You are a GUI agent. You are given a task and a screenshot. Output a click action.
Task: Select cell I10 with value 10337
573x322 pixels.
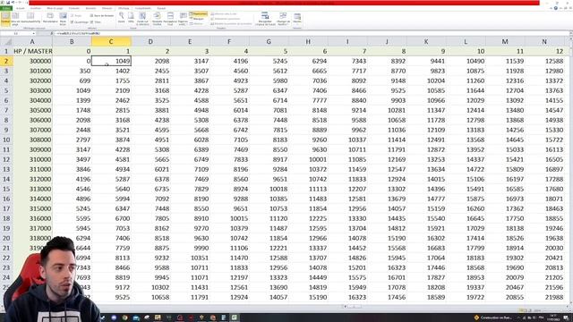[x=347, y=140]
